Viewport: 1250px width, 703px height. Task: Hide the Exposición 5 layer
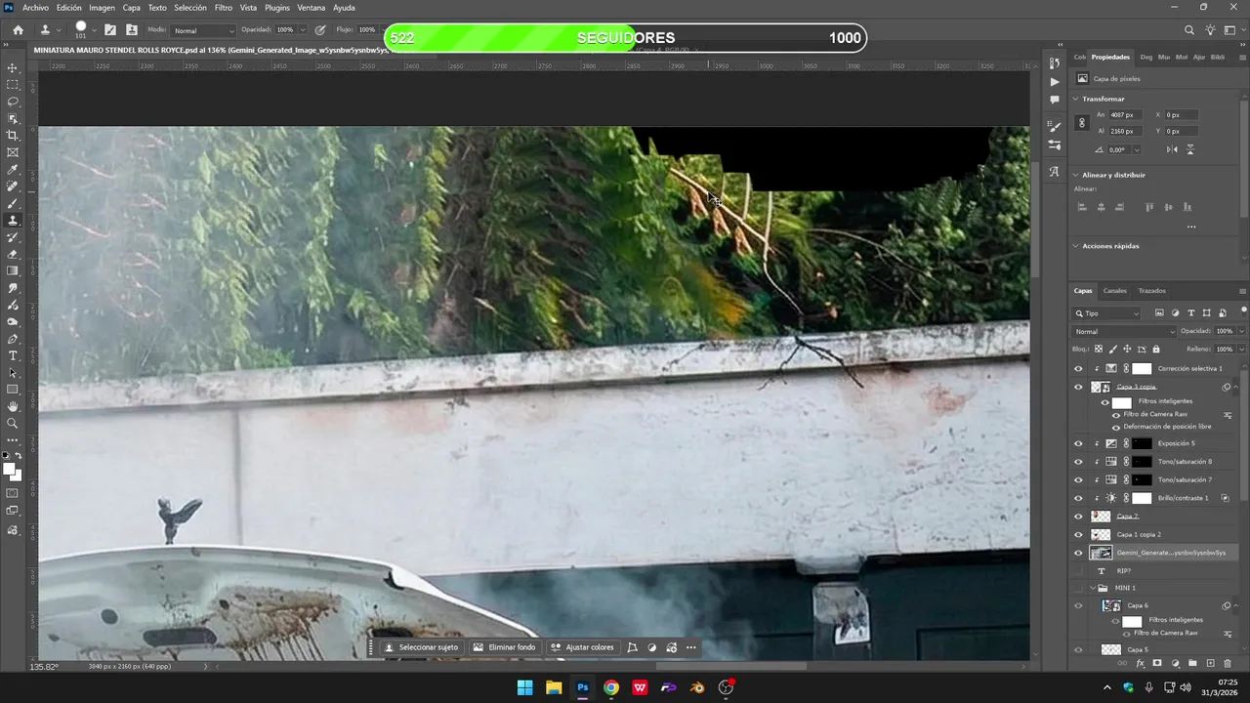coord(1078,443)
